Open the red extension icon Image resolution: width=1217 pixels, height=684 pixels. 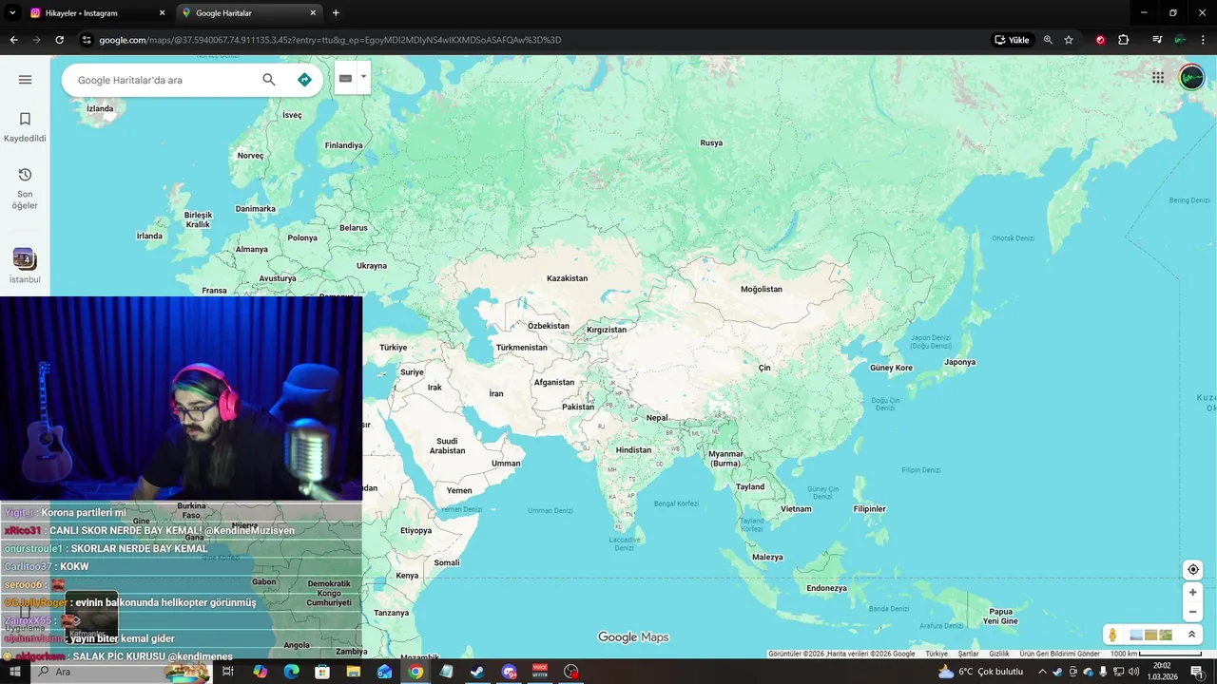1100,40
